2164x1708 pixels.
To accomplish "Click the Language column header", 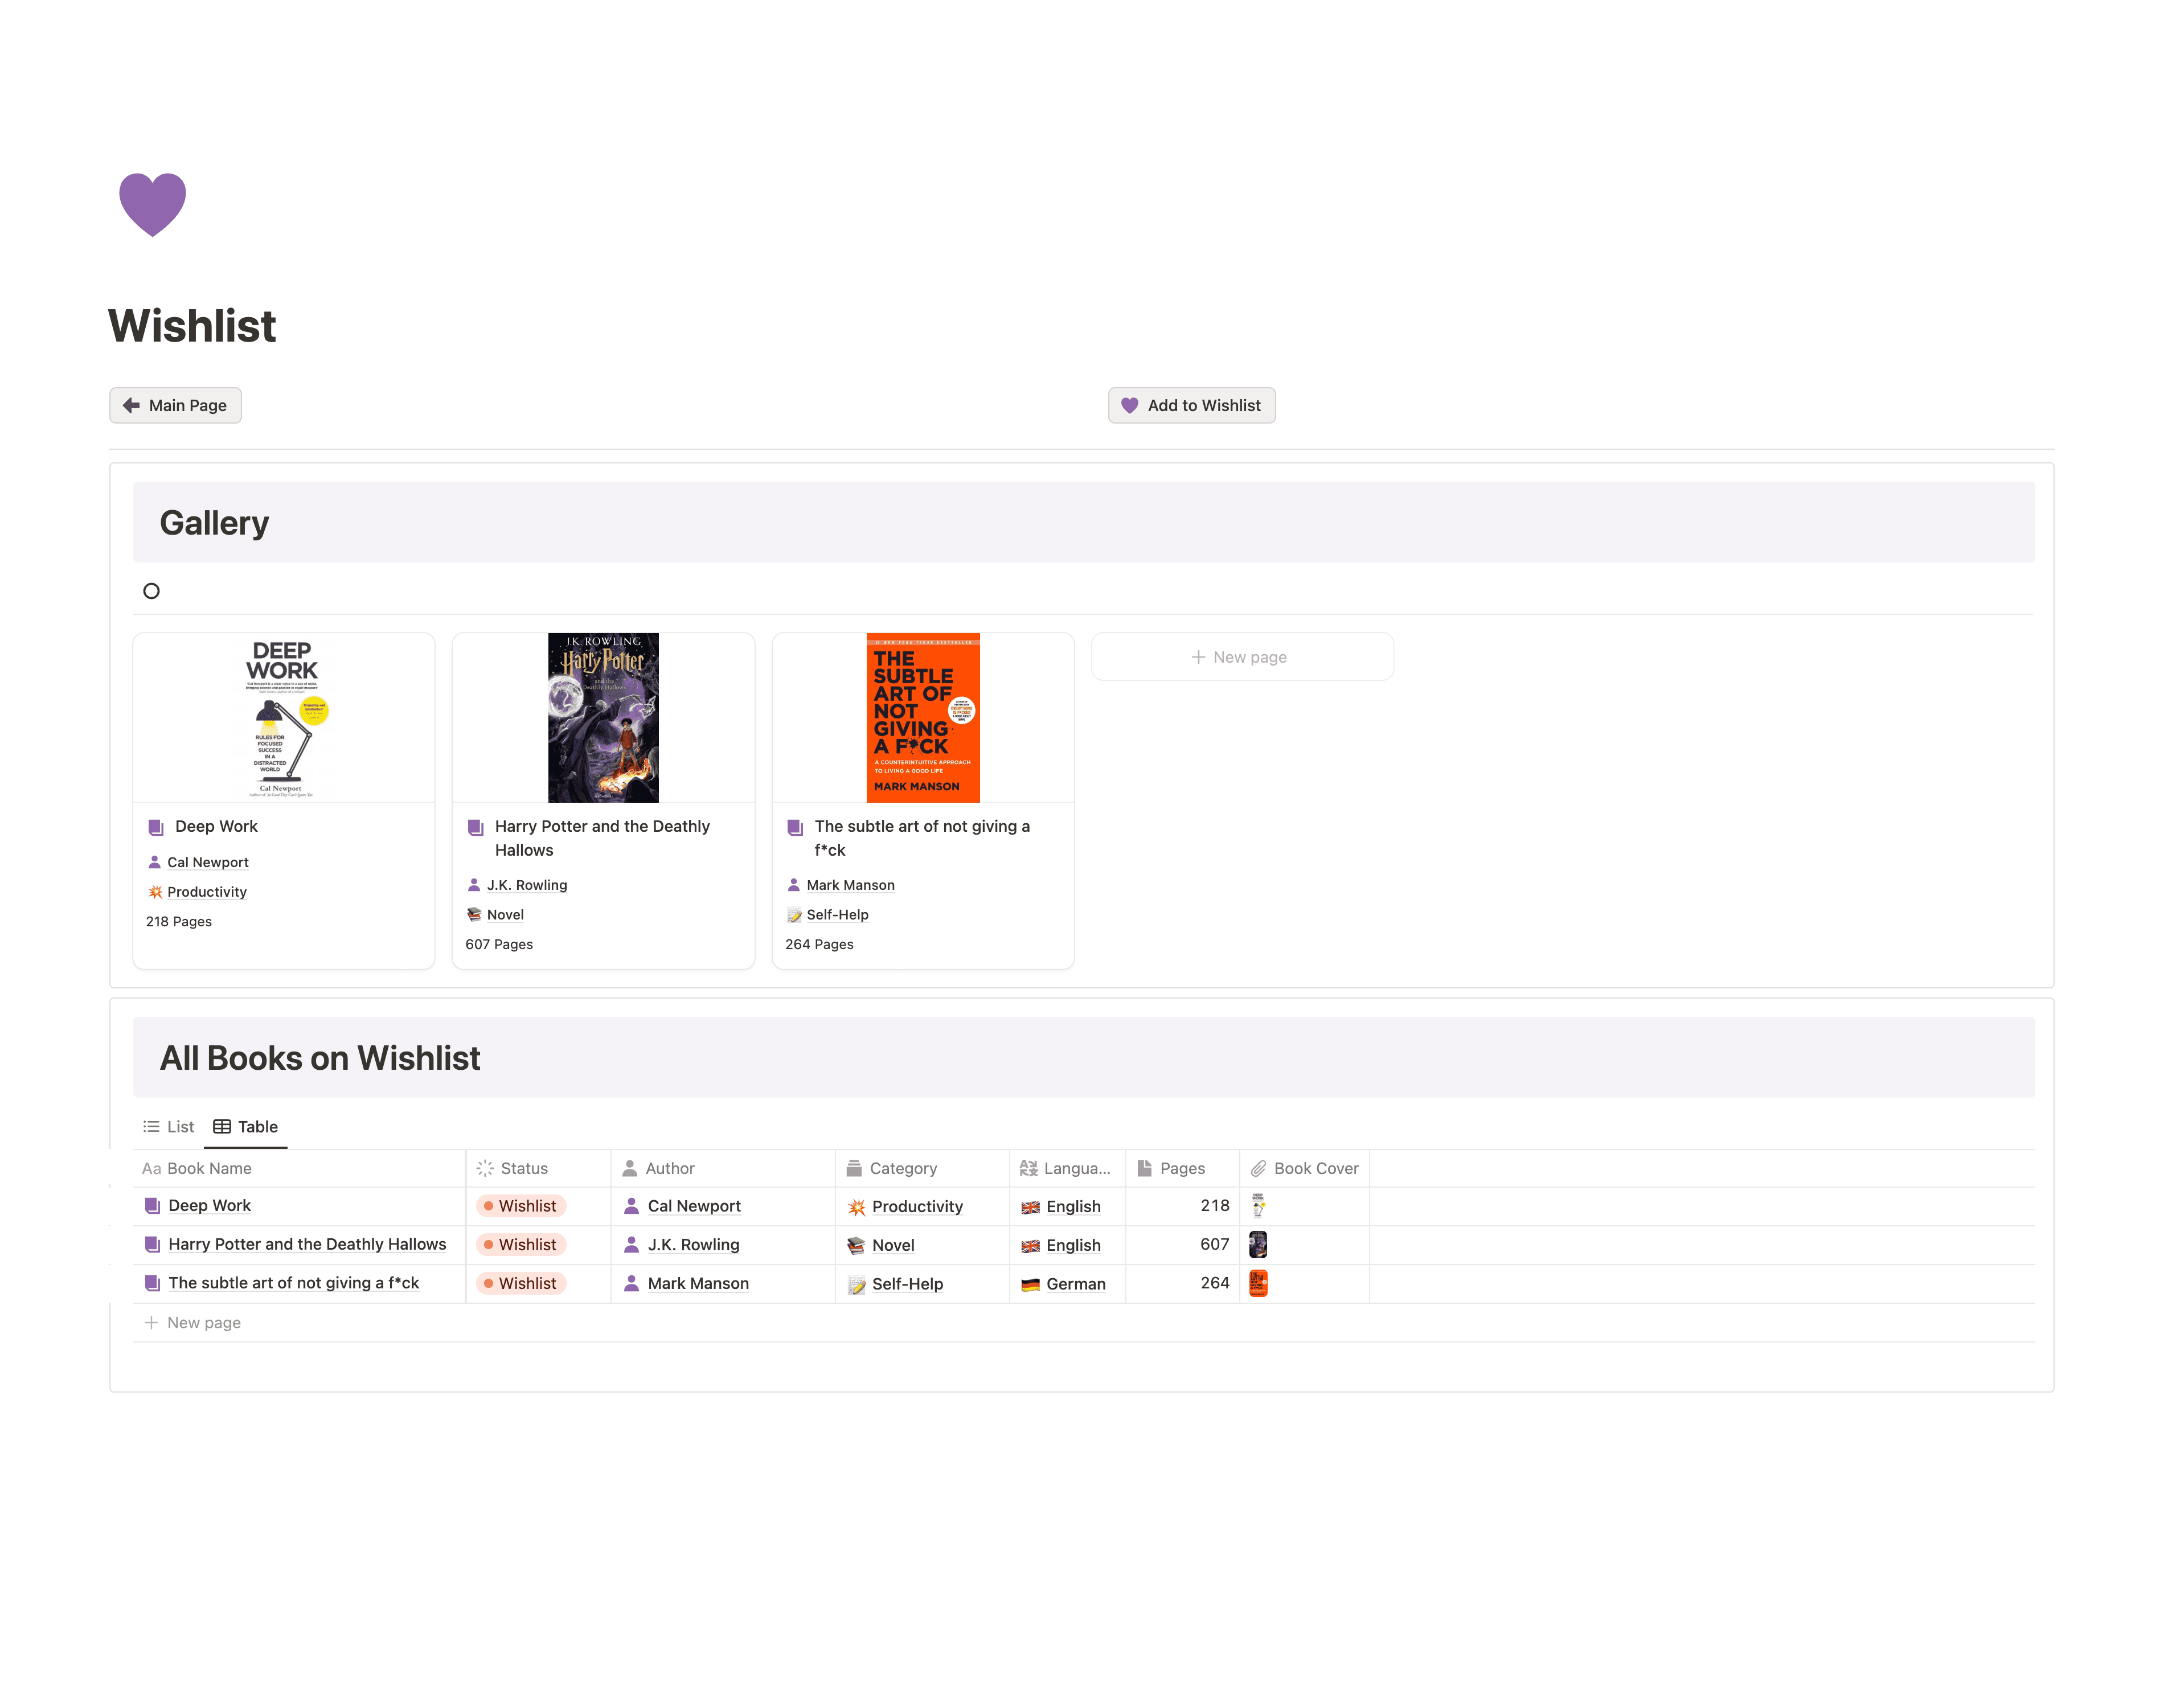I will tap(1066, 1168).
